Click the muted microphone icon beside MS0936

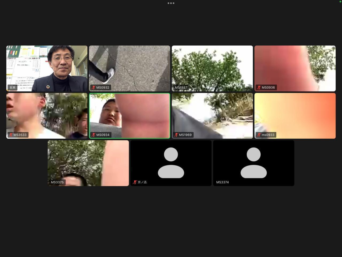click(x=259, y=88)
